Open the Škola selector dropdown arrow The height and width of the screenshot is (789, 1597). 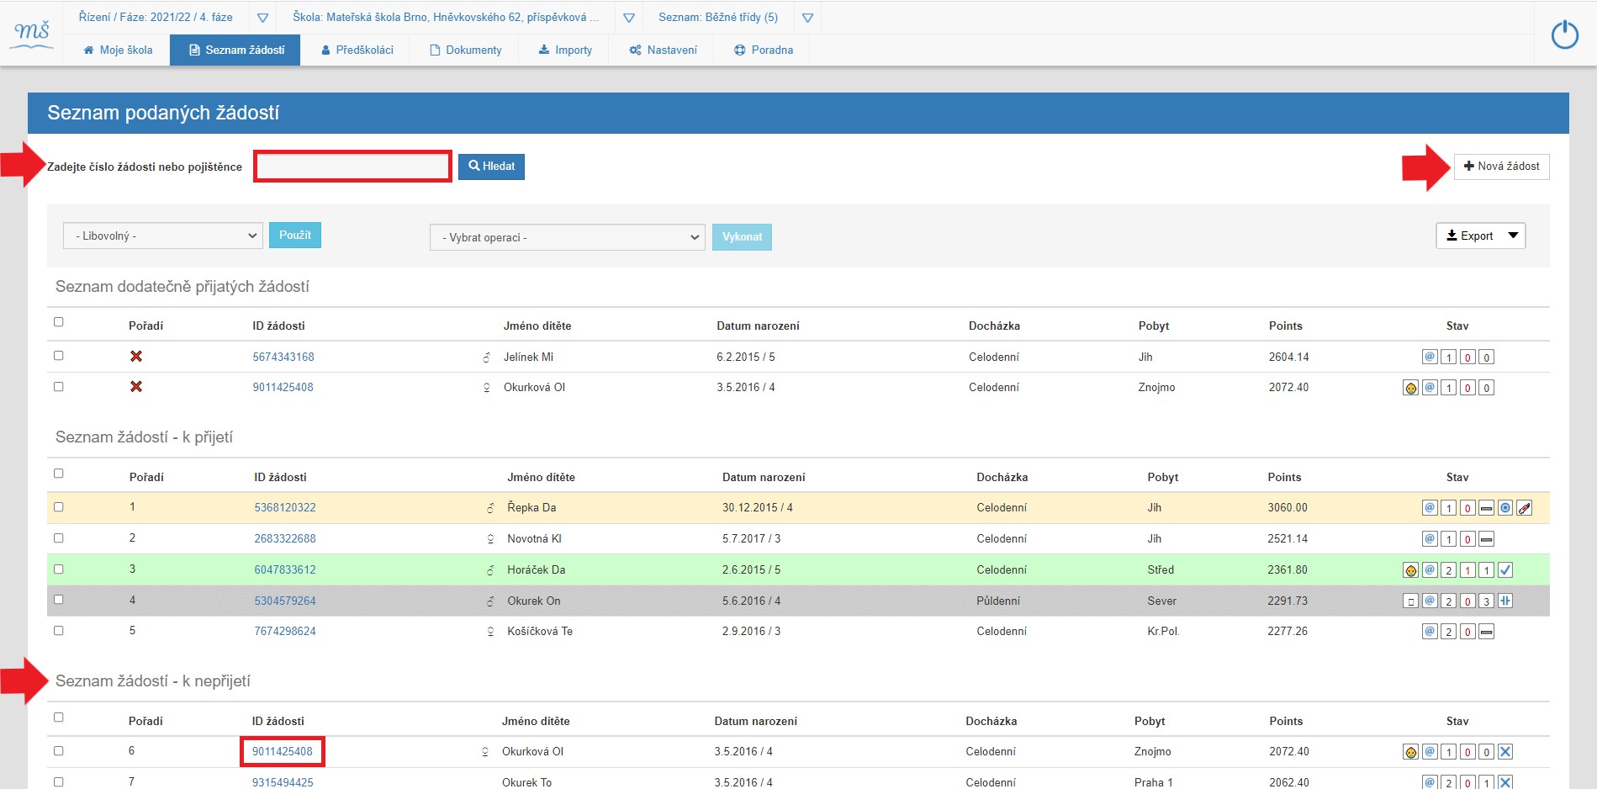tap(629, 18)
